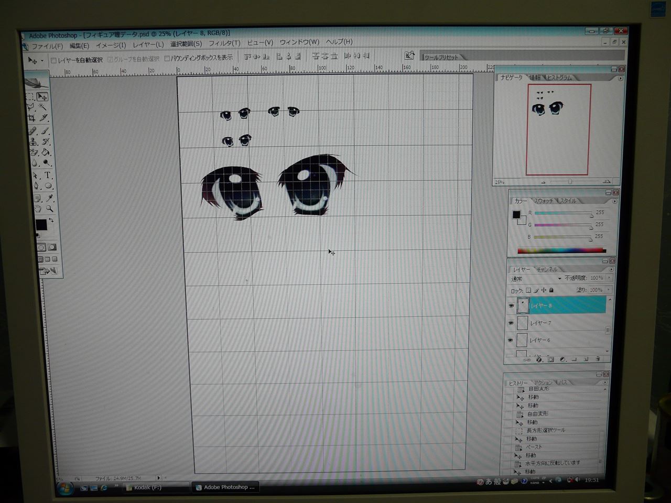Screen dimensions: 671x503
Task: Delete layer with trash icon
Action: (598, 359)
